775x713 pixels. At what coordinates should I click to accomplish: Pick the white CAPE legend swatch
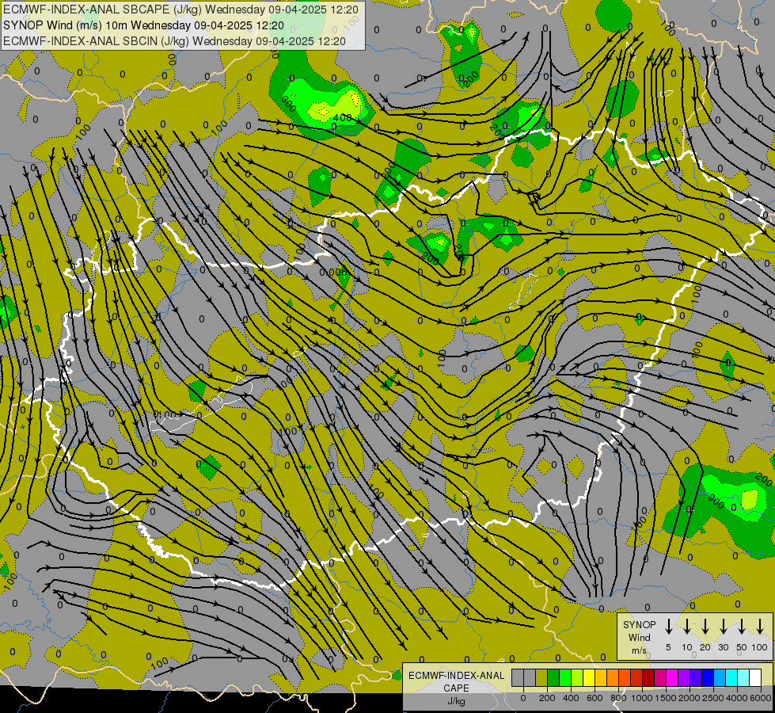tap(754, 677)
